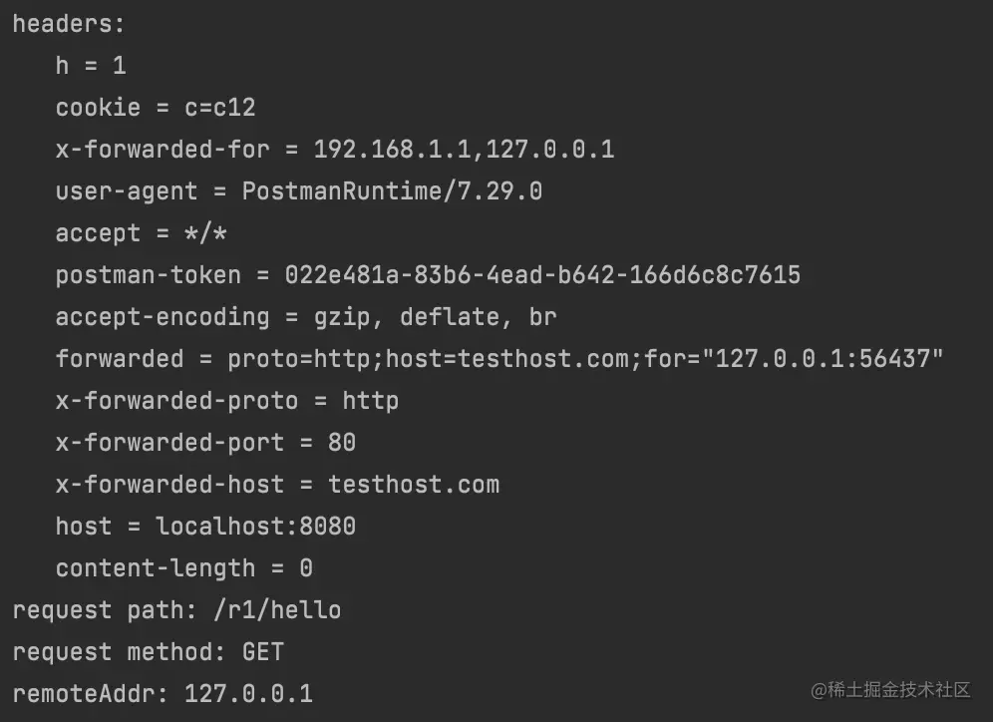This screenshot has height=722, width=993.
Task: Click the content-length value 0
Action: click(306, 568)
